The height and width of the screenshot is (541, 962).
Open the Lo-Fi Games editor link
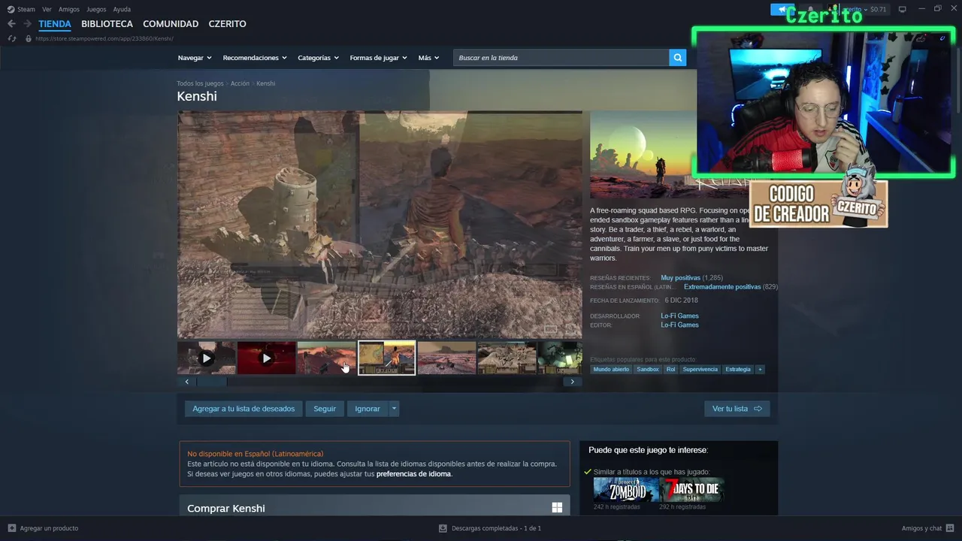(x=679, y=325)
